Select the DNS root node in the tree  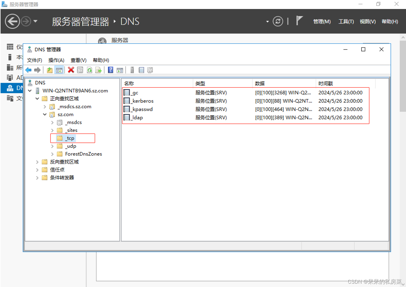[x=37, y=83]
